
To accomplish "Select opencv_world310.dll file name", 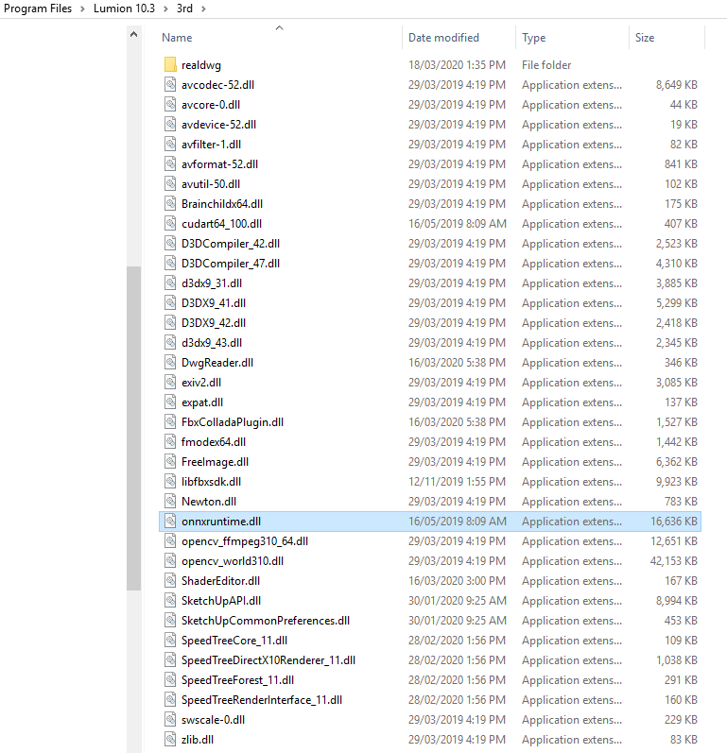I will [232, 561].
